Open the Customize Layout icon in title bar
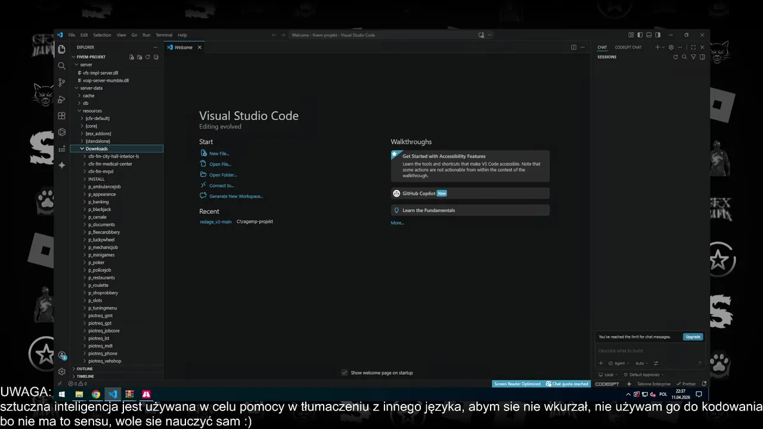 631,35
